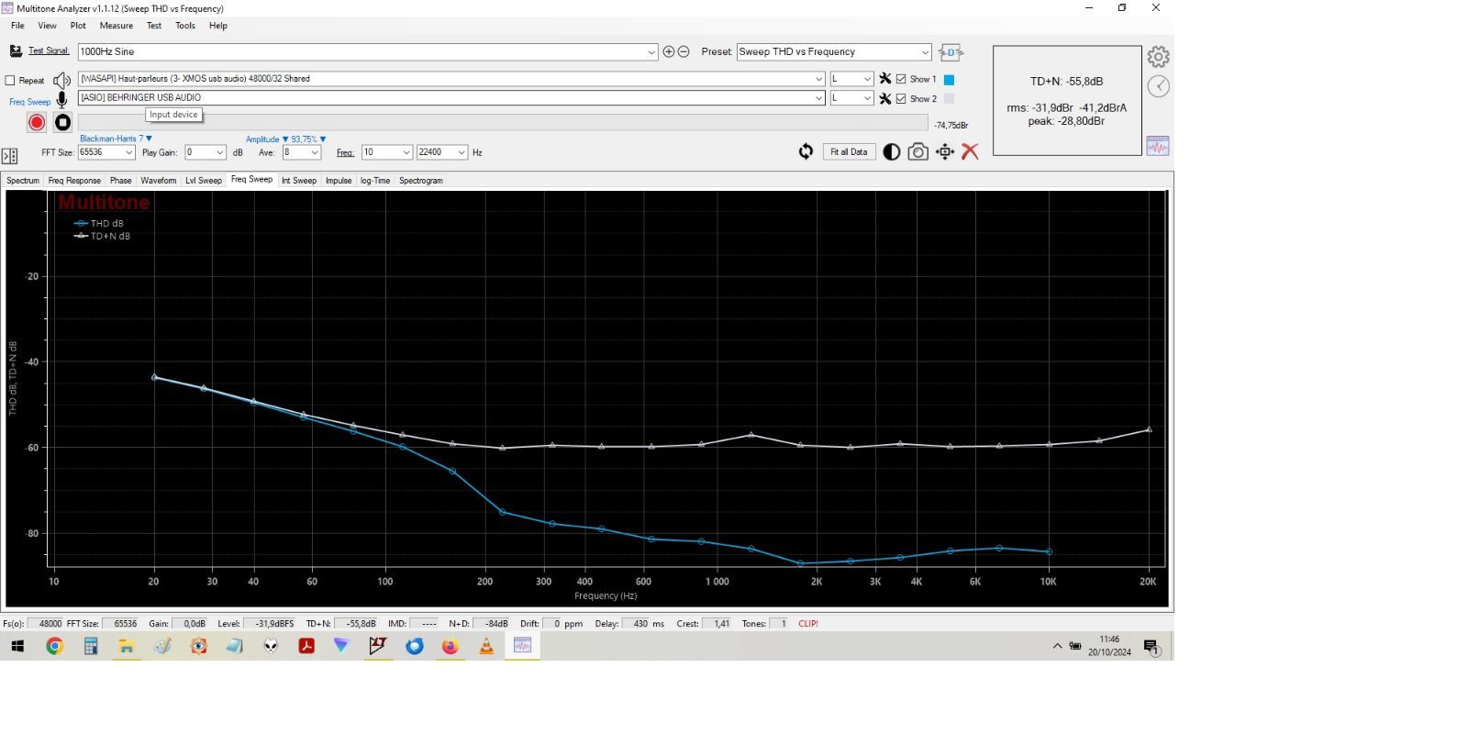Open the device D icon beside Preset

tap(951, 52)
